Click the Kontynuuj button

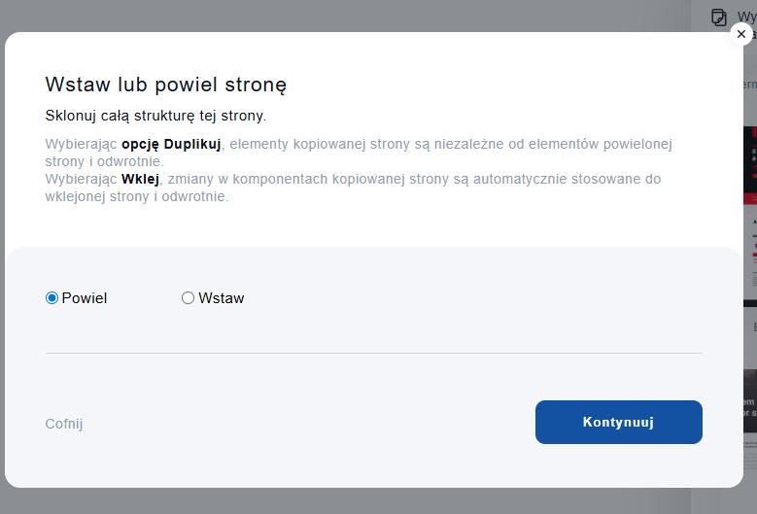point(618,422)
